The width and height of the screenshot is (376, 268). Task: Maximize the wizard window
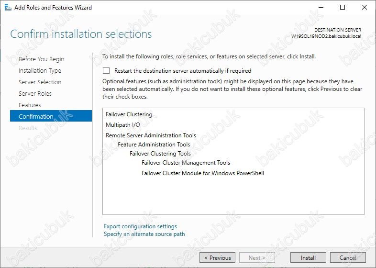(x=343, y=8)
